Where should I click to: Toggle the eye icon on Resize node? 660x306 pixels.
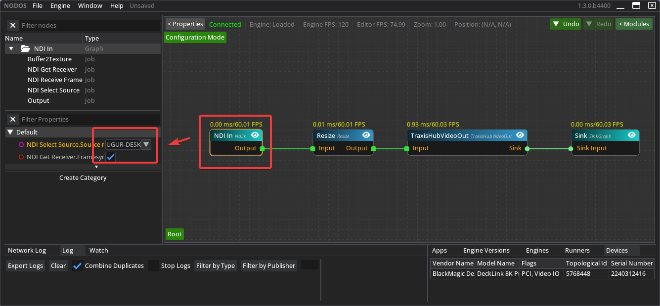click(x=366, y=135)
